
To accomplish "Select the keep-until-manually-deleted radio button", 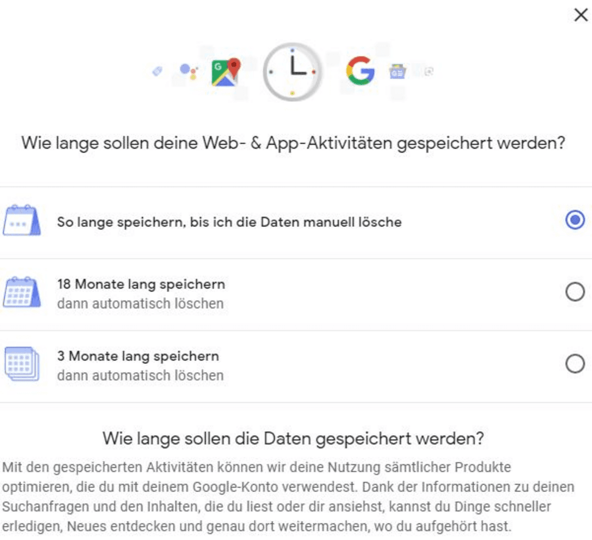I will [x=575, y=220].
